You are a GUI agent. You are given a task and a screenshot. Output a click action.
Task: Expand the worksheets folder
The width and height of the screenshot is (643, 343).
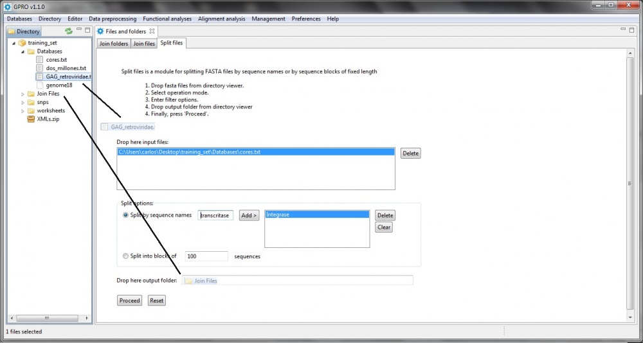tap(23, 110)
